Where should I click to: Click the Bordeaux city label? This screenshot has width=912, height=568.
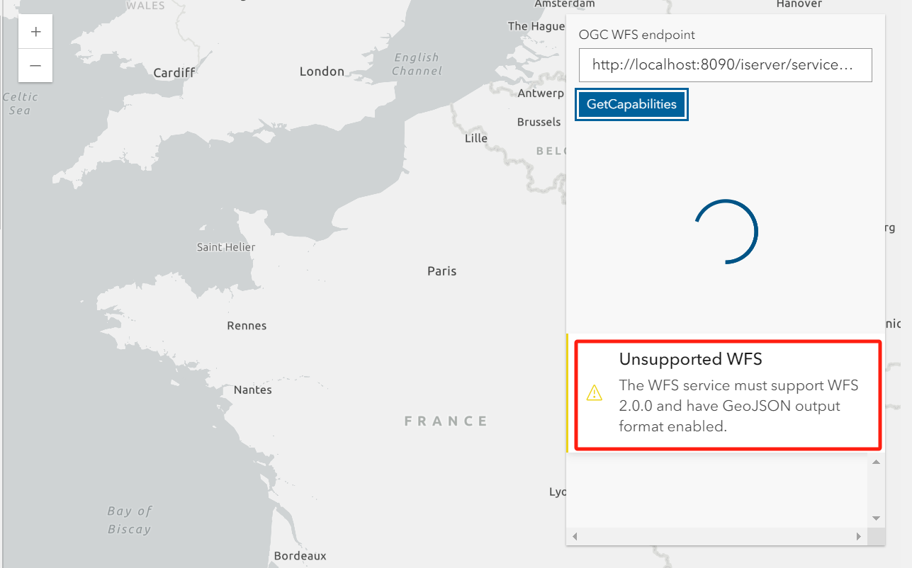click(300, 556)
